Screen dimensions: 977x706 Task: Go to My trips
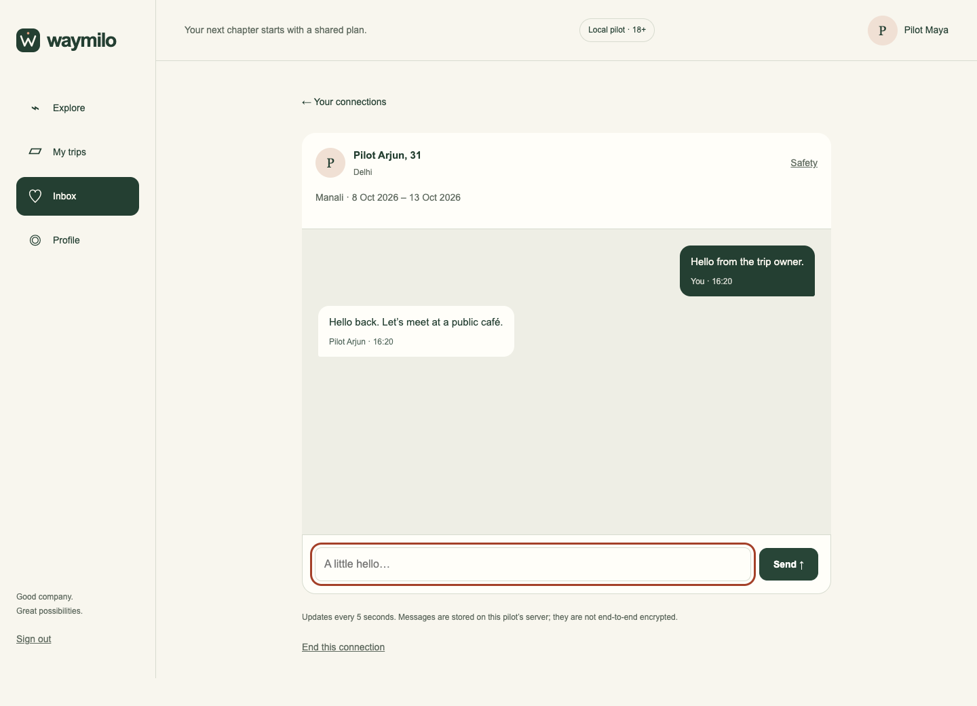coord(77,152)
